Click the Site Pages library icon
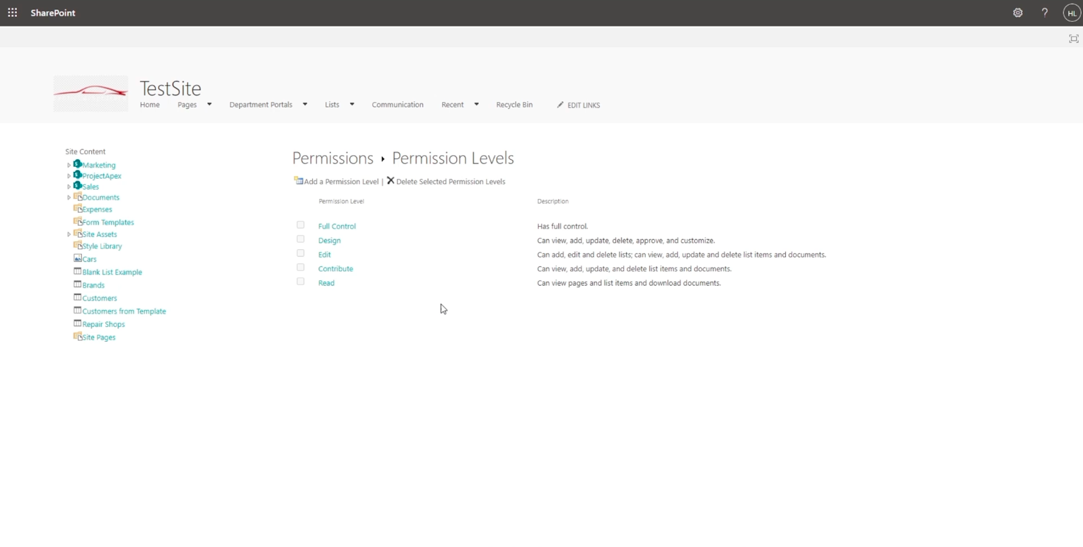Image resolution: width=1083 pixels, height=547 pixels. 77,336
